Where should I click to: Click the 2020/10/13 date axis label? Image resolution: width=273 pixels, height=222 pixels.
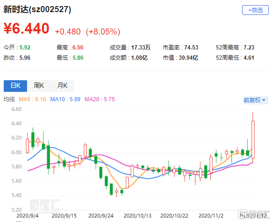(138, 216)
